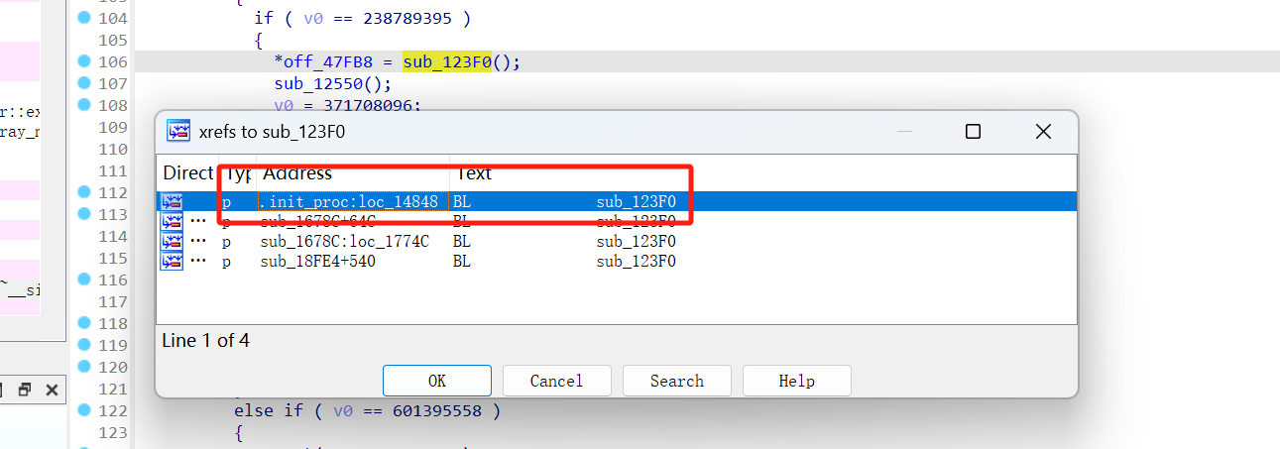Sort xrefs by Type column
This screenshot has width=1280, height=449.
coord(237,173)
